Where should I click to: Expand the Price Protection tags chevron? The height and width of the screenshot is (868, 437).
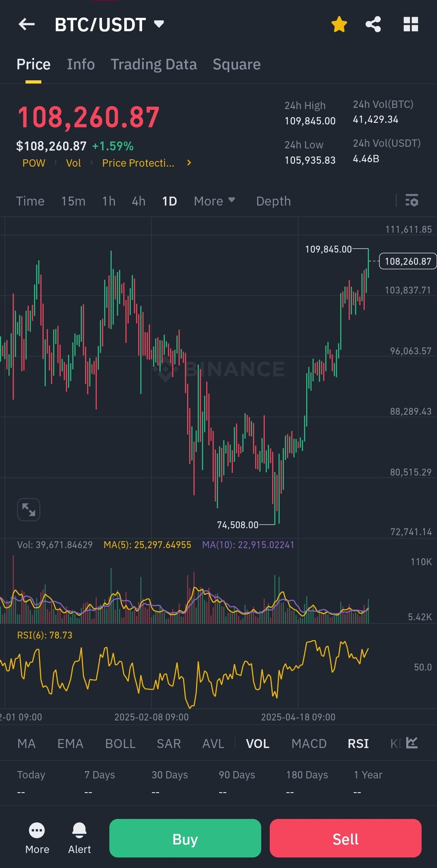click(189, 163)
